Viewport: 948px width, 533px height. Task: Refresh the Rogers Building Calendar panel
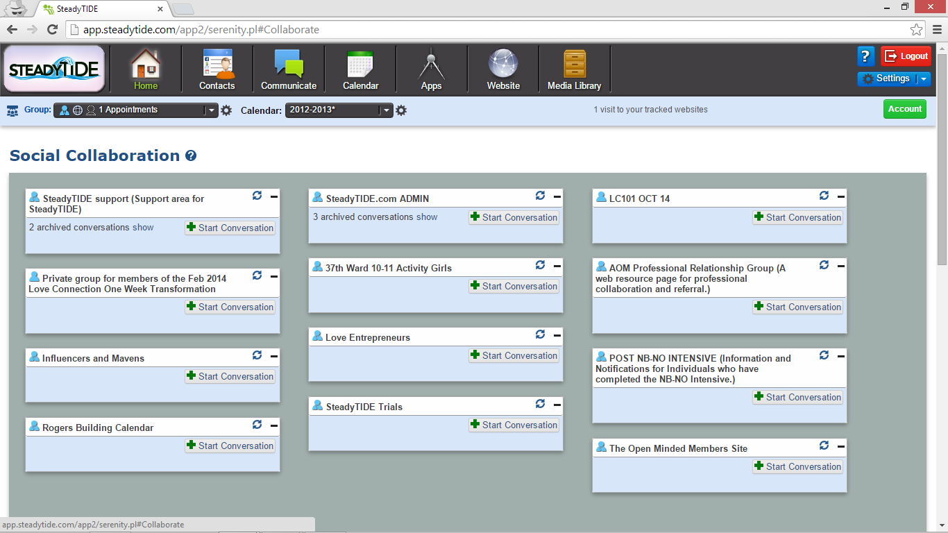tap(257, 425)
